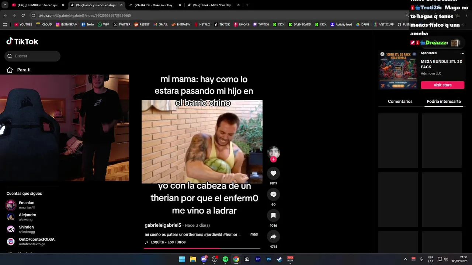Open the ICLOUD bookmark
The image size is (472, 265).
point(44,25)
